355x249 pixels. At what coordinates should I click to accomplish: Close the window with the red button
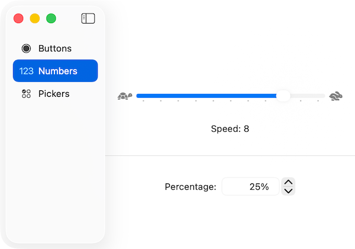[18, 18]
